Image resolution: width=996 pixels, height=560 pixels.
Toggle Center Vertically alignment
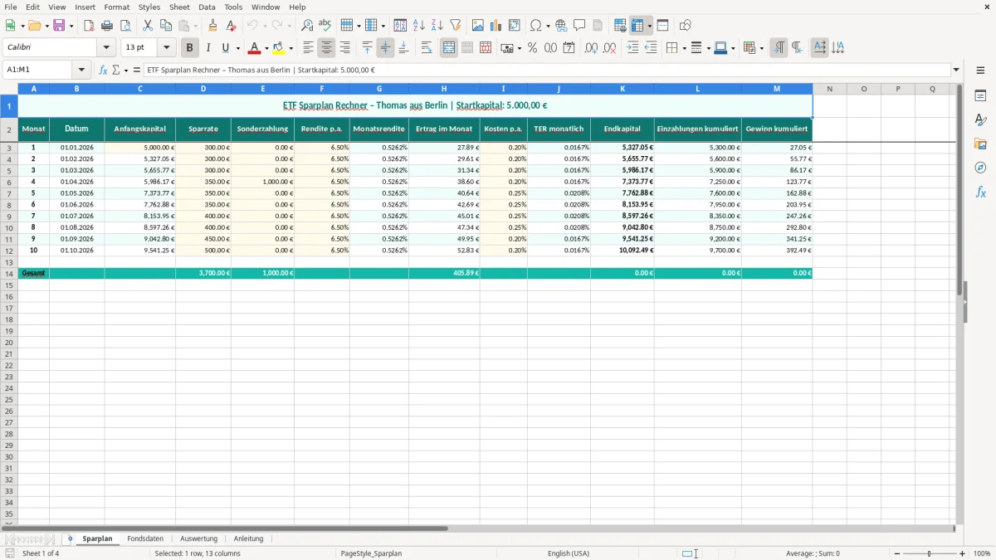click(x=385, y=48)
